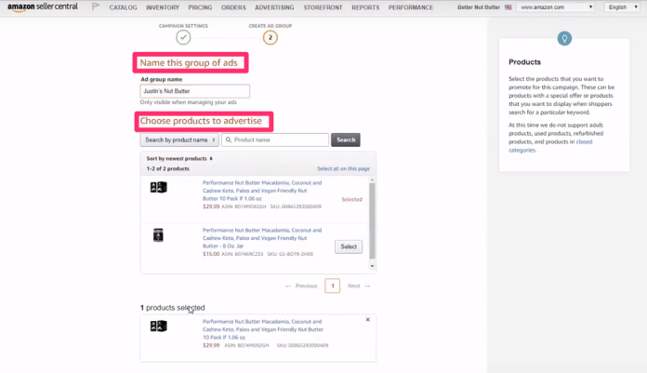
Task: Click the completed Campaign Settings step checkmark
Action: (x=184, y=37)
